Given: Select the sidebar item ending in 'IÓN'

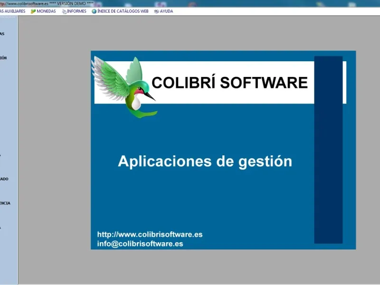Looking at the screenshot, I should pyautogui.click(x=3, y=57).
